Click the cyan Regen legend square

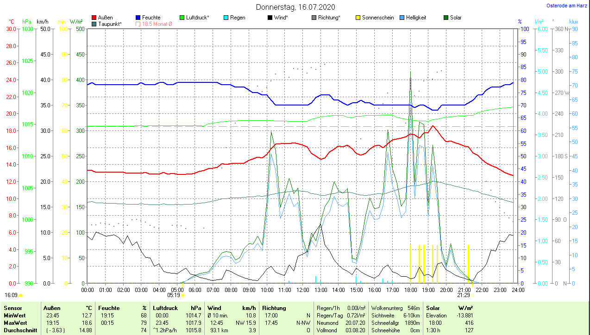(x=226, y=18)
